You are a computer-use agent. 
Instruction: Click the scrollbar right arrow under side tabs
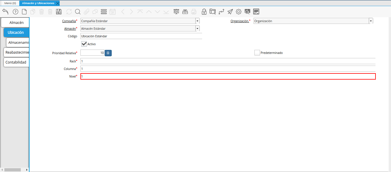pos(27,170)
